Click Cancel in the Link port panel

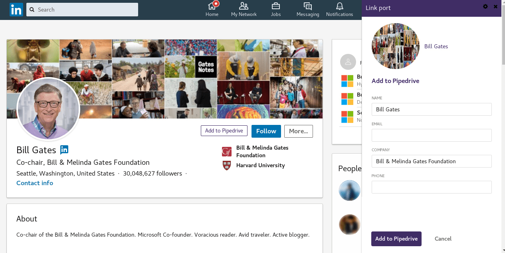(443, 239)
